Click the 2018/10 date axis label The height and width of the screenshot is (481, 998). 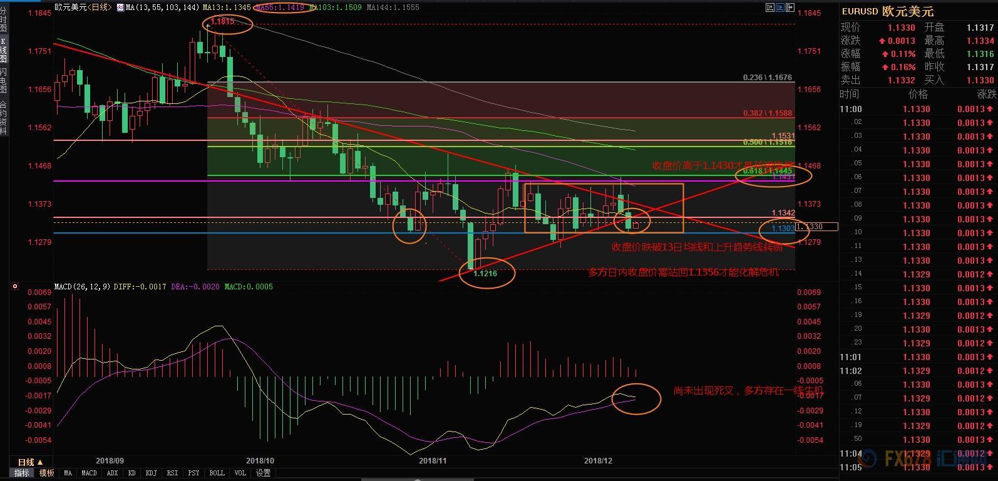pyautogui.click(x=260, y=460)
